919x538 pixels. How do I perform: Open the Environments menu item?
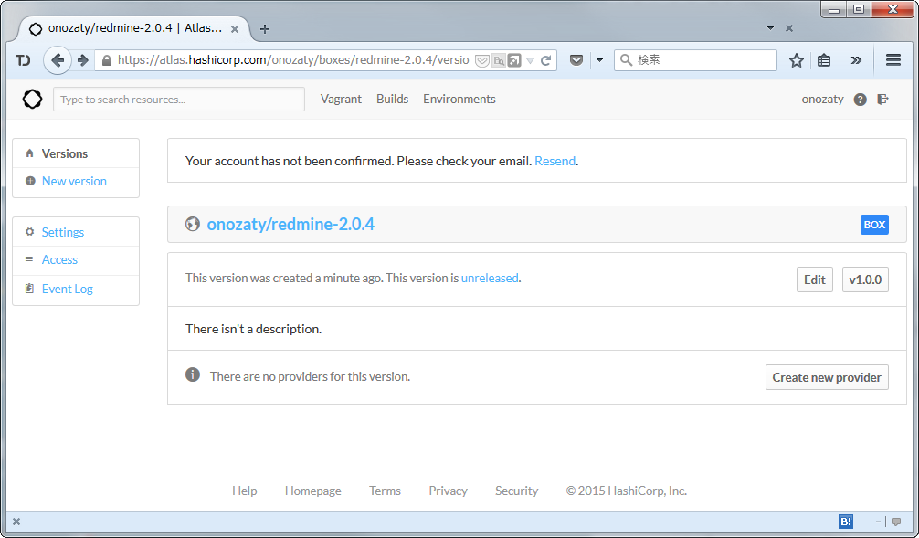[459, 99]
